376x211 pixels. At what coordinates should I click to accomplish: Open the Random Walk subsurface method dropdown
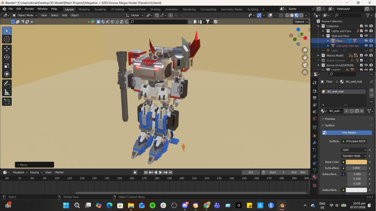354,156
